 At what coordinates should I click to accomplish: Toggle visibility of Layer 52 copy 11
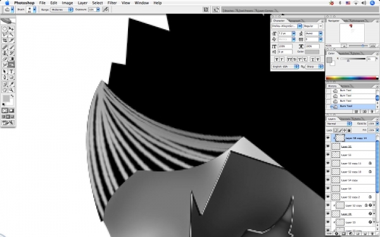328,163
